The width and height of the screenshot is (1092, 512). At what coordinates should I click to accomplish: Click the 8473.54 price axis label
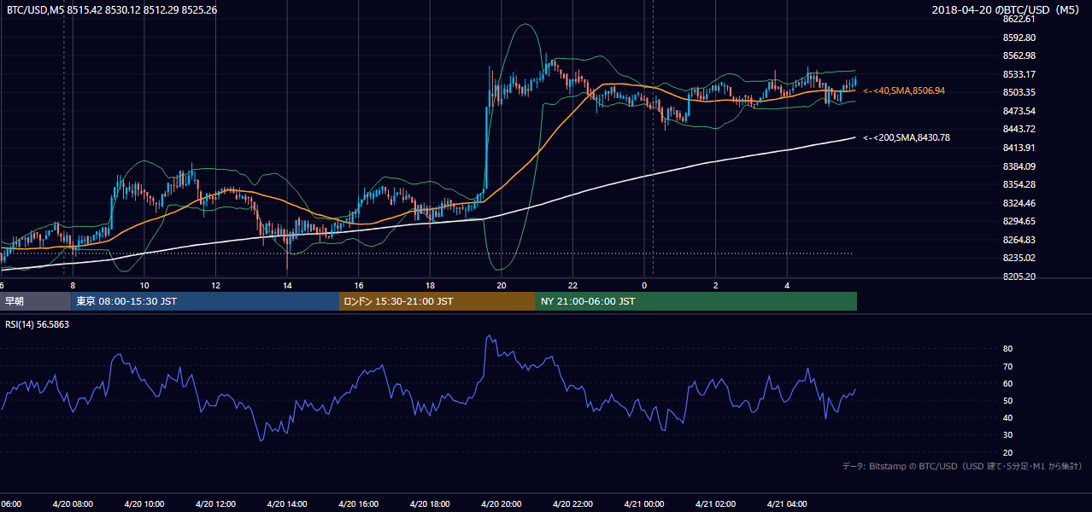click(x=1019, y=111)
